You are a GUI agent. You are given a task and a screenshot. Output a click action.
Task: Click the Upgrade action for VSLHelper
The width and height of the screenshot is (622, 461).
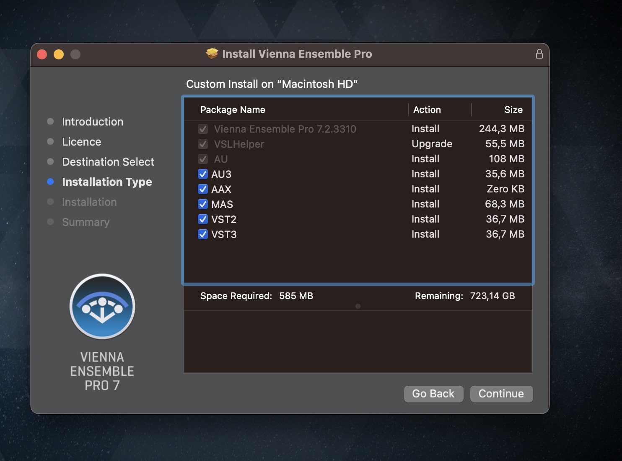pyautogui.click(x=432, y=144)
